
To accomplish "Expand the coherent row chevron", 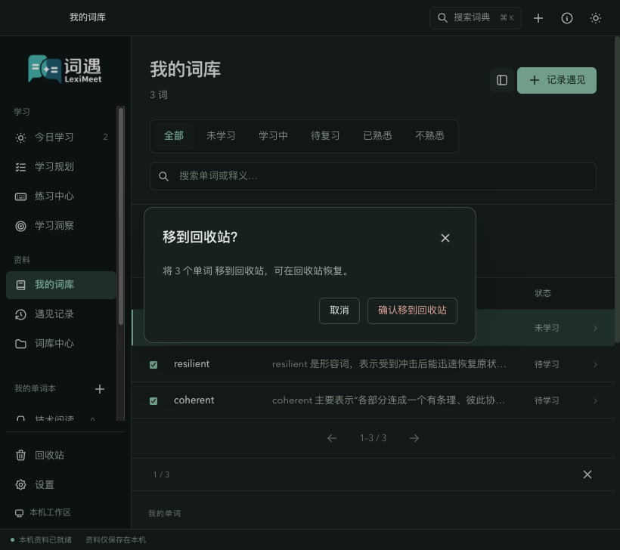I will (595, 401).
